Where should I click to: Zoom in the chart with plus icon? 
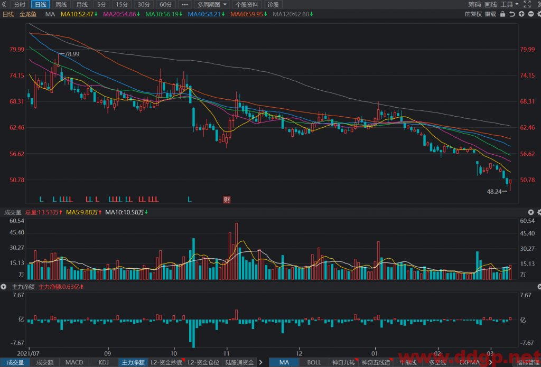tap(521, 14)
